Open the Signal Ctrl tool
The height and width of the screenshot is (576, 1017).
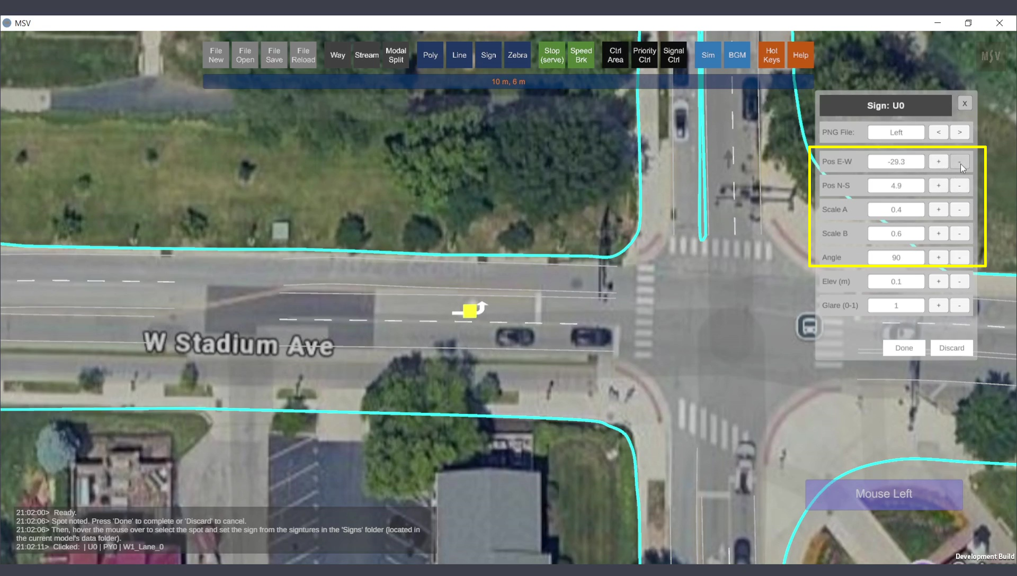(673, 55)
